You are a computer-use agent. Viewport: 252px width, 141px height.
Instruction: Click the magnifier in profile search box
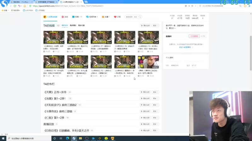pyautogui.click(x=140, y=17)
